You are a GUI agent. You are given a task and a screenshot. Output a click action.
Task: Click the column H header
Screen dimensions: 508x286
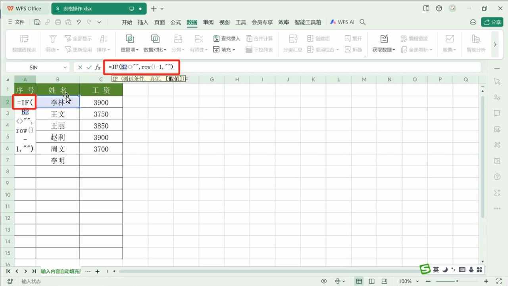click(x=237, y=79)
